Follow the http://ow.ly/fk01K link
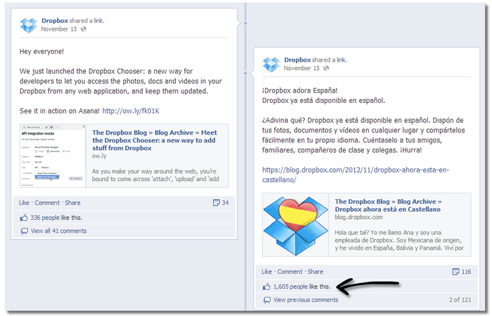Screen dimensions: 492x316 coord(131,111)
